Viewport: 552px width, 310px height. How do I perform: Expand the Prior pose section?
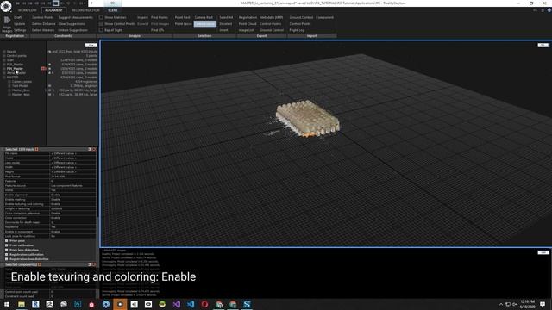click(x=7, y=241)
